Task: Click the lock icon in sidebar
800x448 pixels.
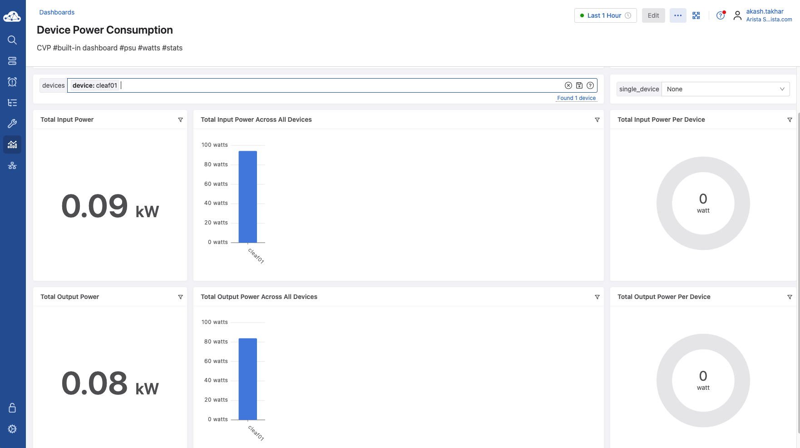Action: (12, 408)
